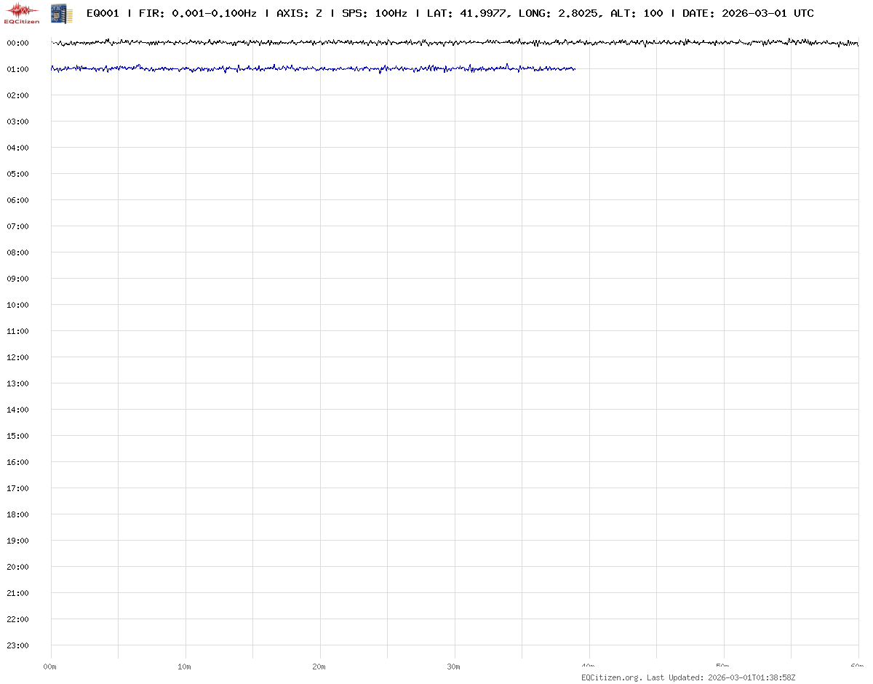Click the 30m minute axis label
Screen dimensions: 873x684
coord(454,667)
